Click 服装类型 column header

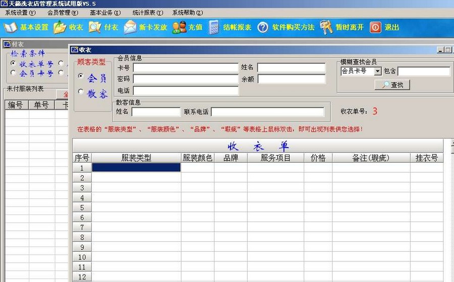click(136, 158)
